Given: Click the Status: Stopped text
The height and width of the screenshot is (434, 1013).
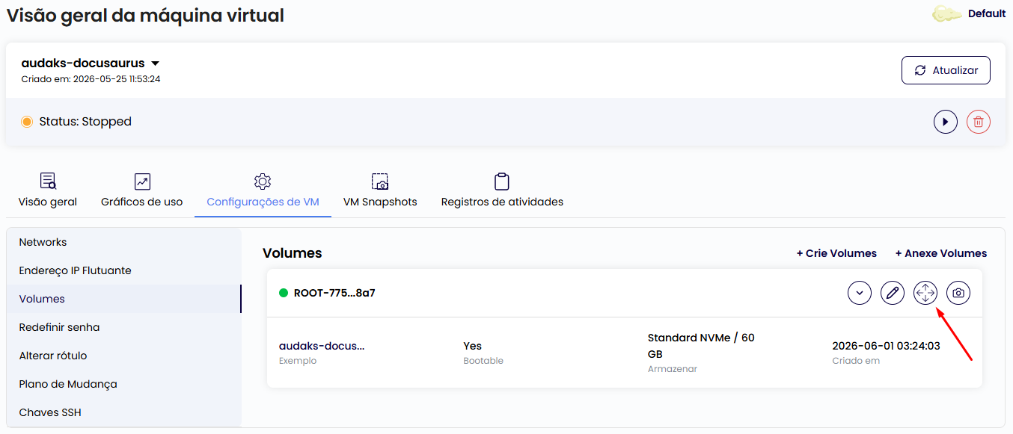Looking at the screenshot, I should tap(85, 122).
